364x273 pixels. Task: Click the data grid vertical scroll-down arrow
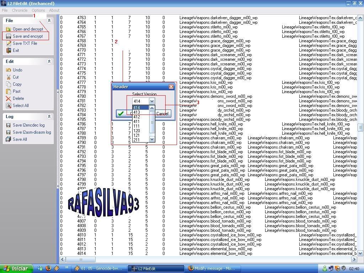(x=360, y=253)
